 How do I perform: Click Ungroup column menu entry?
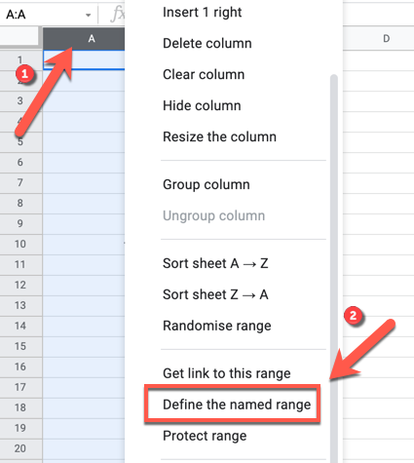[x=213, y=215]
